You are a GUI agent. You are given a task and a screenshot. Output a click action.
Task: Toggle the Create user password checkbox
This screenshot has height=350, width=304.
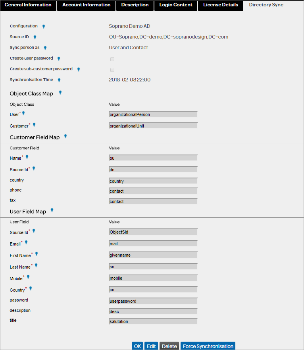[112, 59]
